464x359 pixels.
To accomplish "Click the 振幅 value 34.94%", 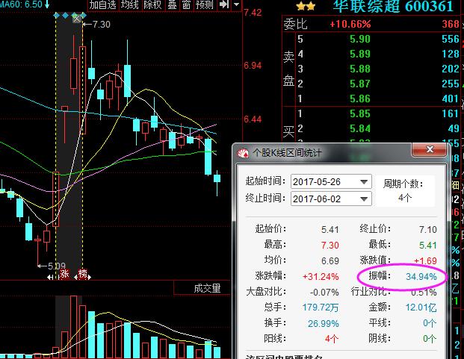I will tap(421, 277).
